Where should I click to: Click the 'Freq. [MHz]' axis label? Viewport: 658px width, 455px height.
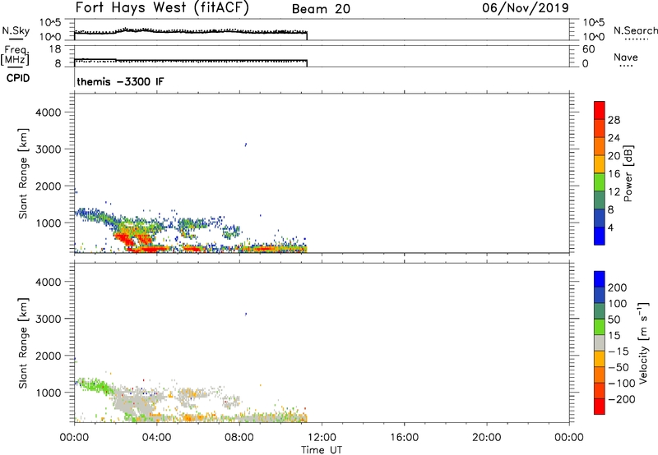[15, 55]
